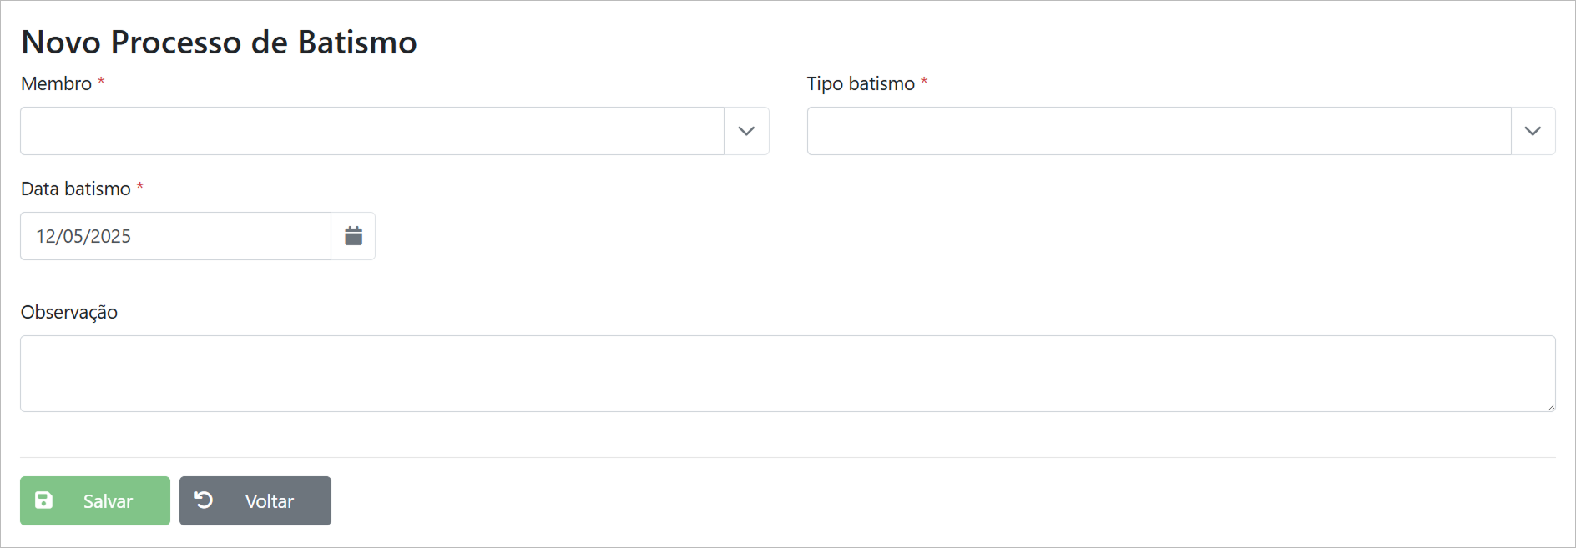Image resolution: width=1576 pixels, height=548 pixels.
Task: Click the Membro field label
Action: click(x=56, y=83)
